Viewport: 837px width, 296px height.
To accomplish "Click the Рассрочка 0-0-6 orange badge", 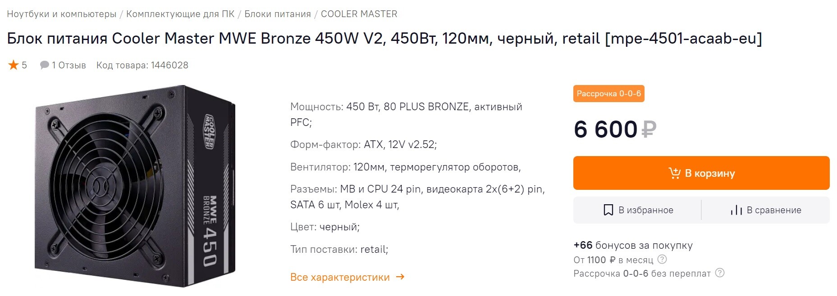I will pyautogui.click(x=609, y=94).
